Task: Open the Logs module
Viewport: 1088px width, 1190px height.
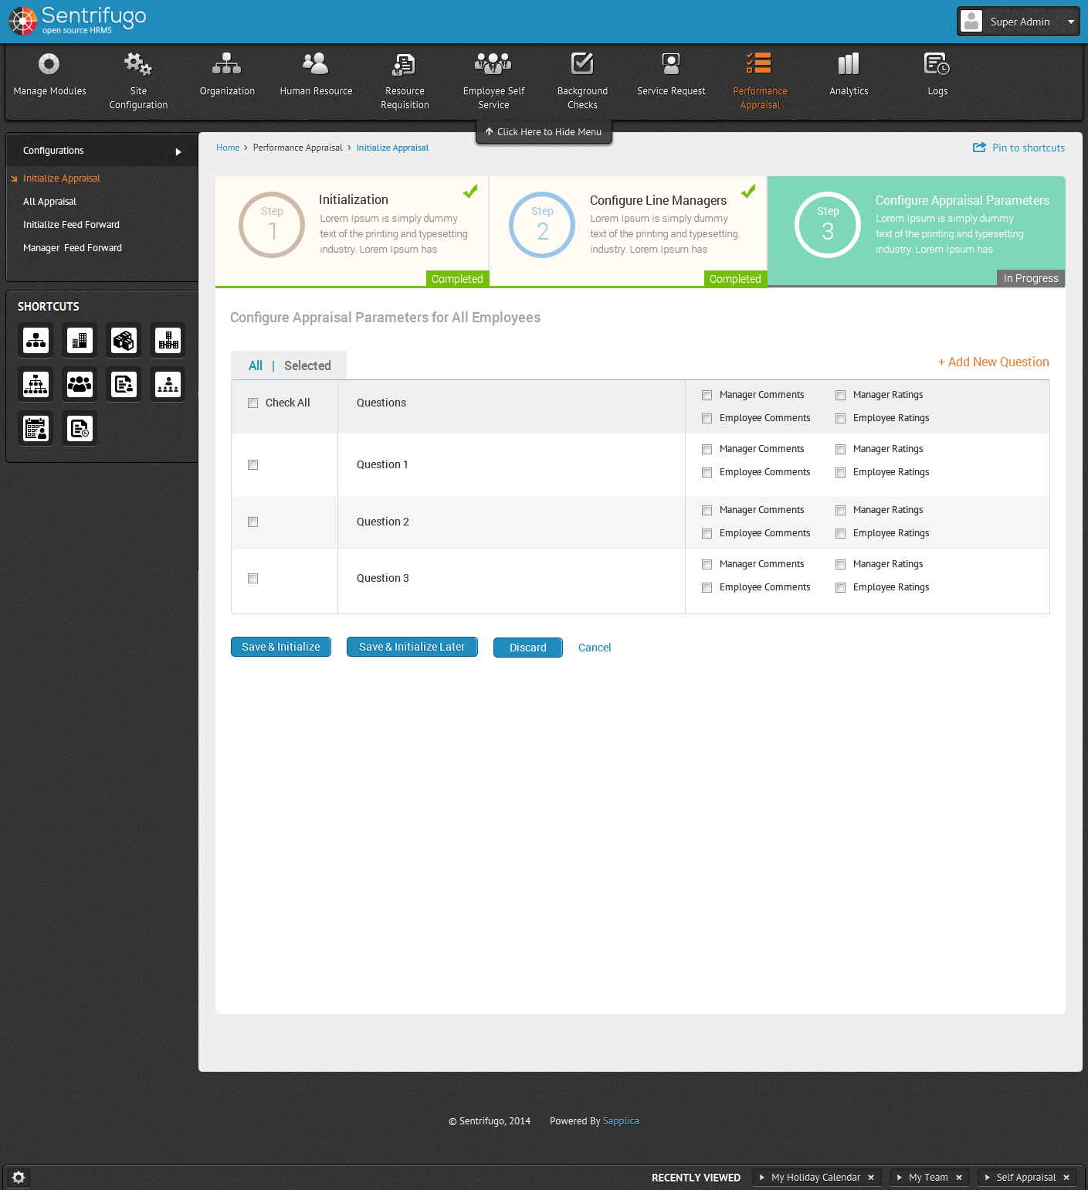Action: [x=937, y=75]
